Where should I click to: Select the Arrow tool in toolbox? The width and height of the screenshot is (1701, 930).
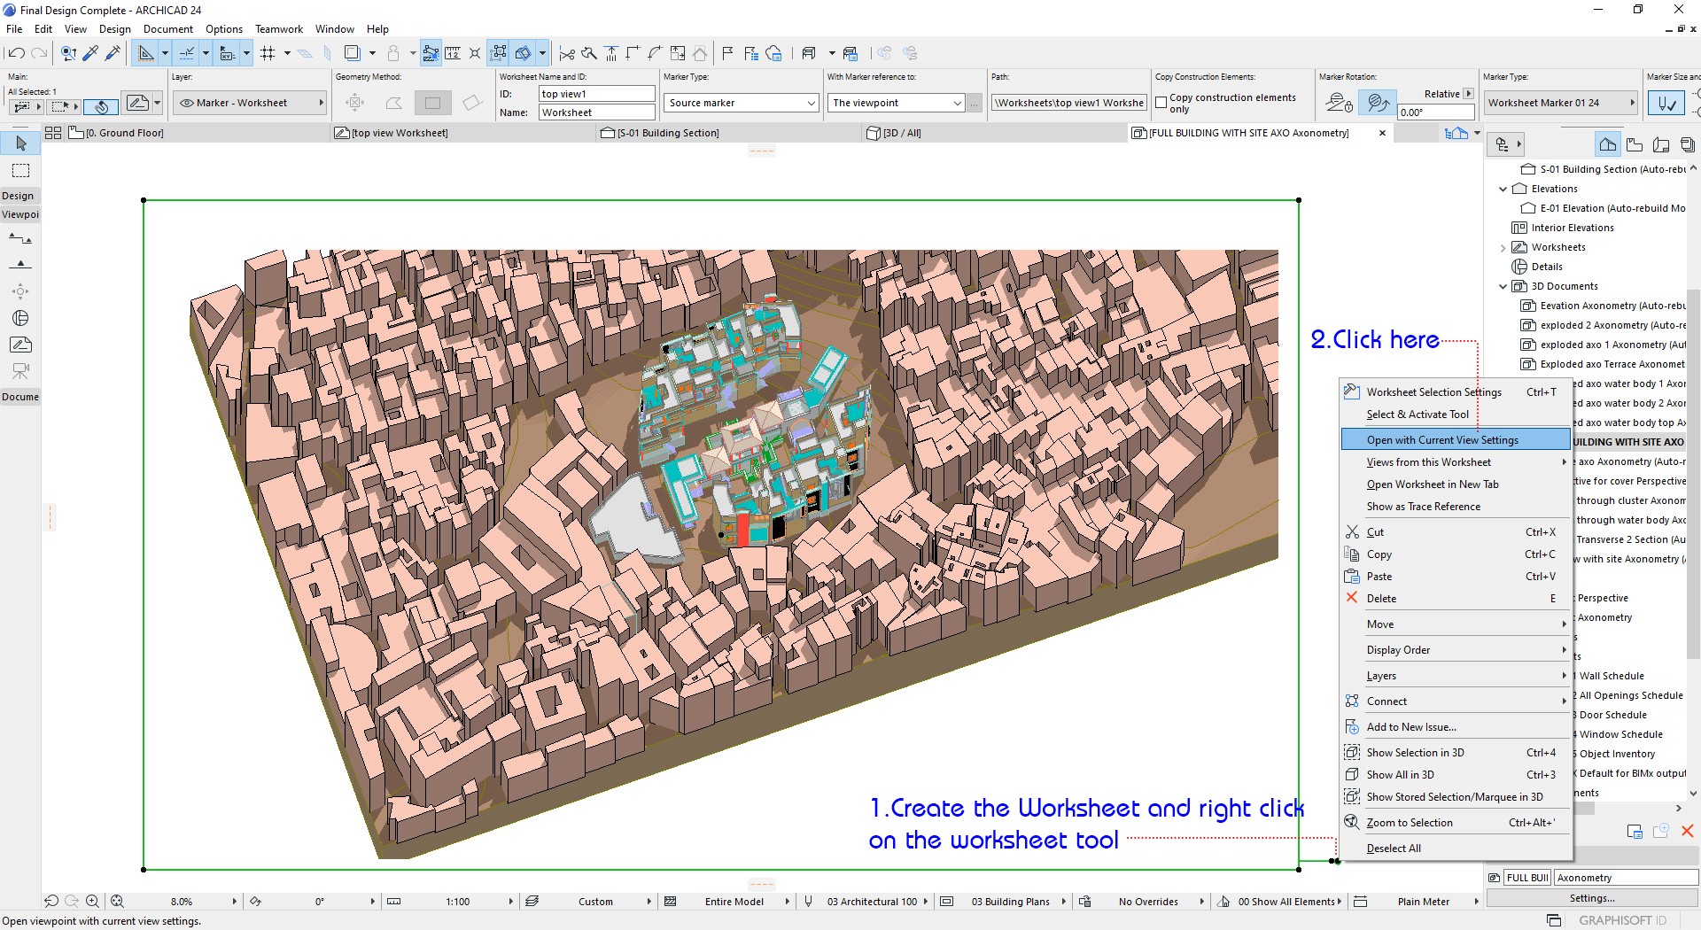(21, 143)
